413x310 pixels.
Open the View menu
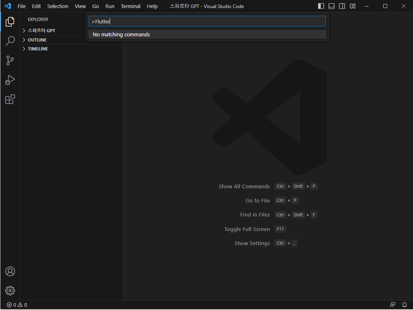[x=80, y=6]
